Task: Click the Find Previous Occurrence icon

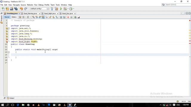Action: pyautogui.click(x=37, y=17)
